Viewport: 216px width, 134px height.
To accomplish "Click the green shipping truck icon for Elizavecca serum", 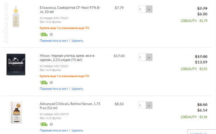I will coord(44,34).
